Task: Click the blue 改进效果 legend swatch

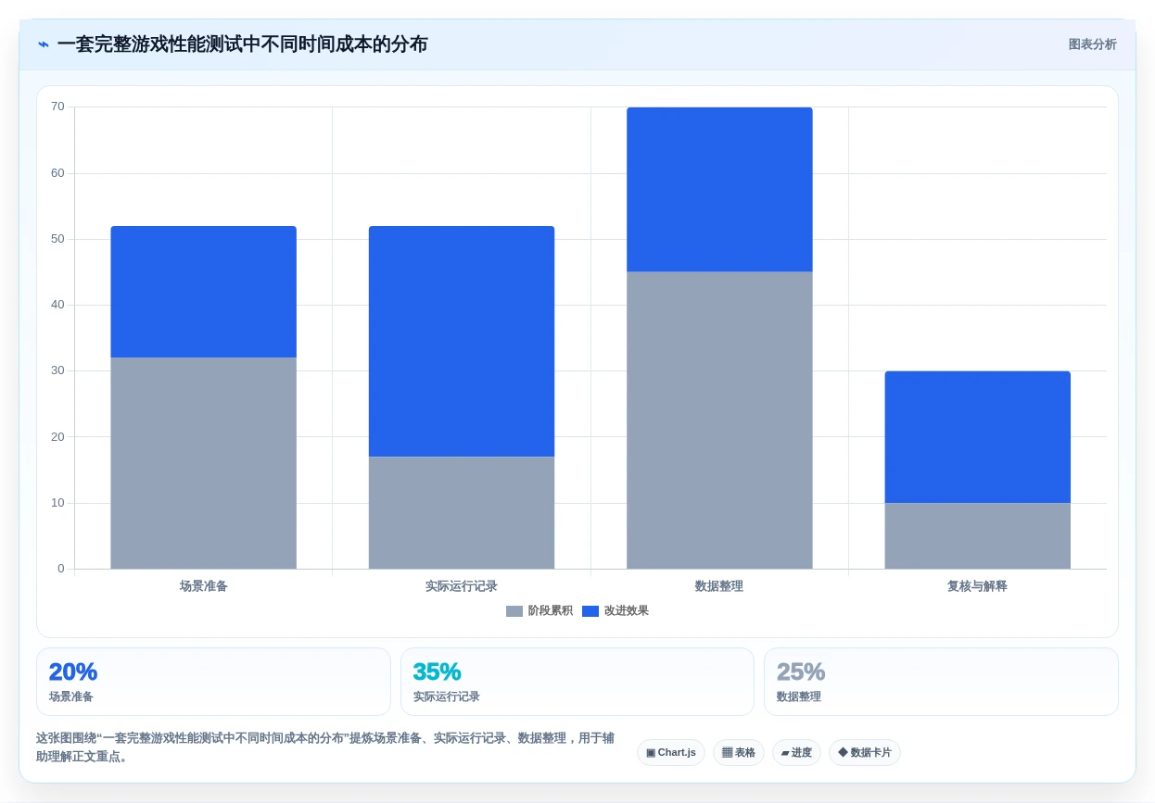Action: [590, 611]
